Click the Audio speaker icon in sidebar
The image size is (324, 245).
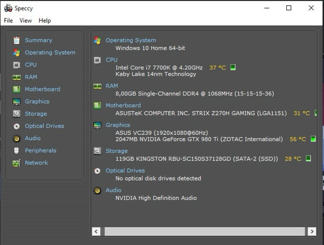(x=16, y=139)
